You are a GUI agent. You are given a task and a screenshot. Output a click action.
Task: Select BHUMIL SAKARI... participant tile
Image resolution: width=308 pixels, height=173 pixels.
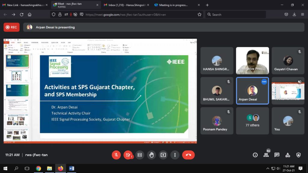(x=217, y=91)
